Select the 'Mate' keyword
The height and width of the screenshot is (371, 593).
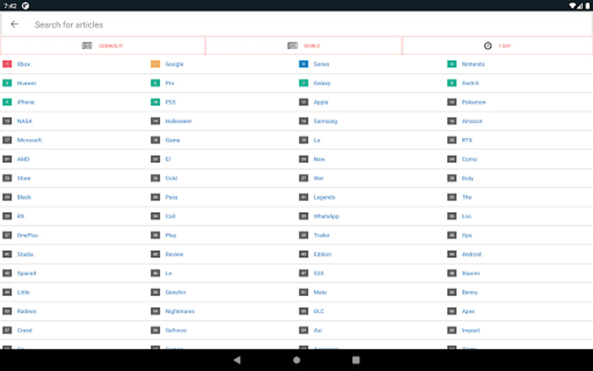(x=320, y=292)
